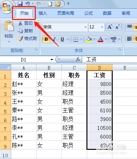Viewport: 137px width, 159px height.
Task: Click the Office button logo
Action: click(7, 7)
